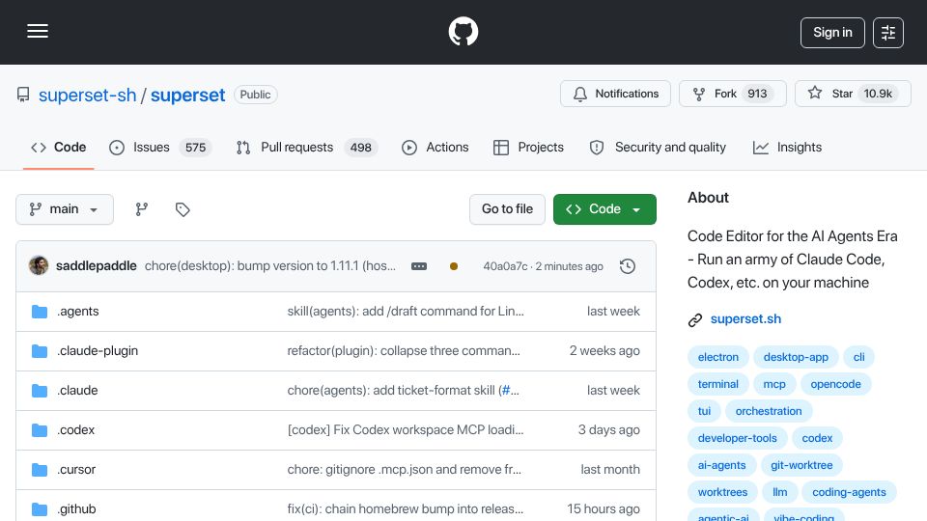
Task: Click the Go to file button
Action: pos(507,209)
